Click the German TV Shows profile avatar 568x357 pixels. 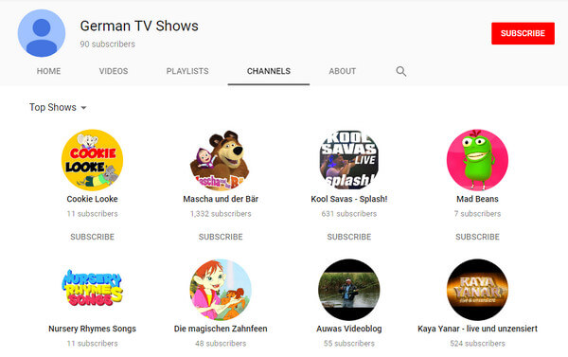coord(42,33)
